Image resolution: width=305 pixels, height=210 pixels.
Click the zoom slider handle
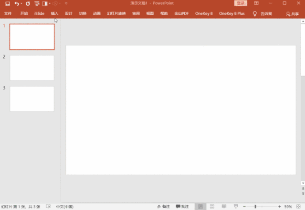click(x=255, y=207)
